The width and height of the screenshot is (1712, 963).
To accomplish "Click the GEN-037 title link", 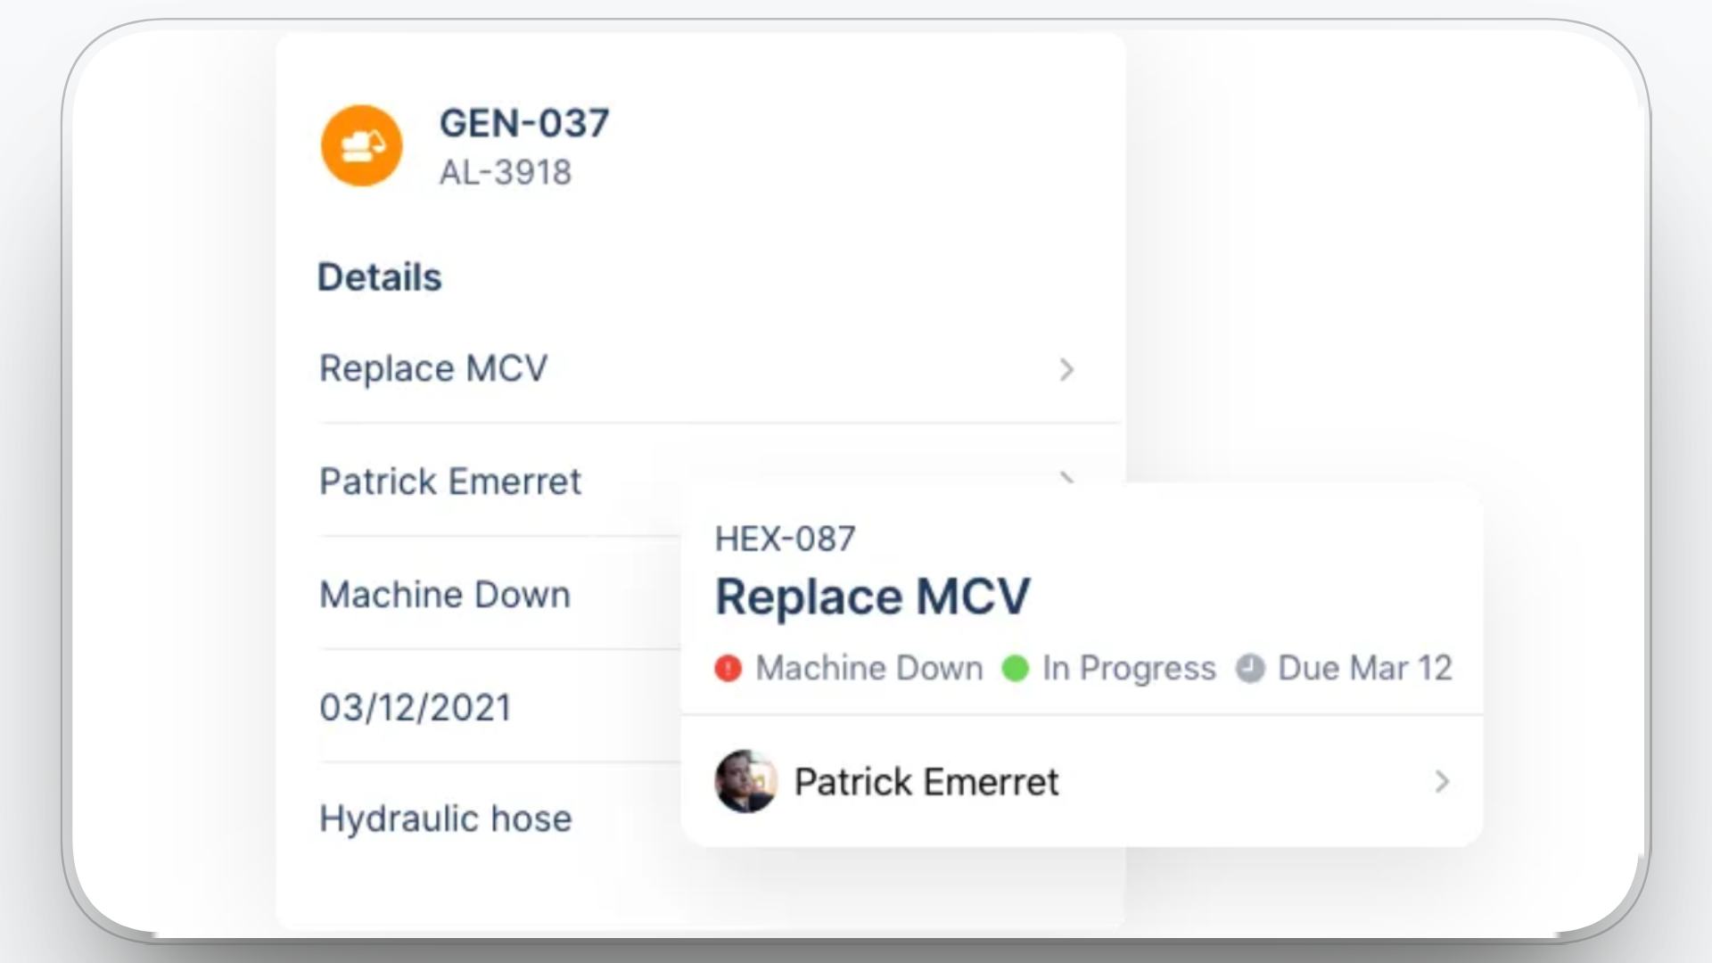I will pos(524,123).
